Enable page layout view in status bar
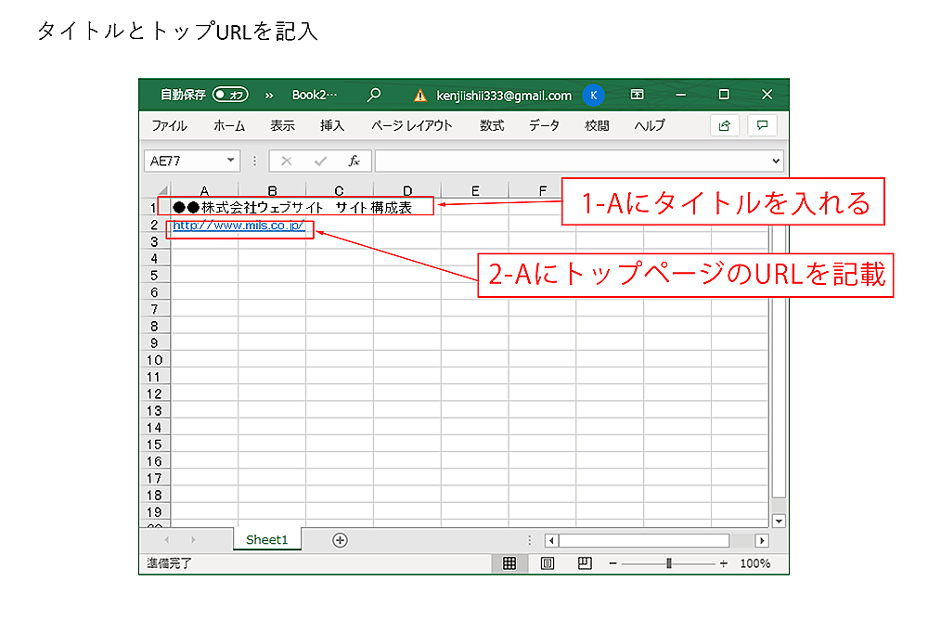 coord(548,563)
